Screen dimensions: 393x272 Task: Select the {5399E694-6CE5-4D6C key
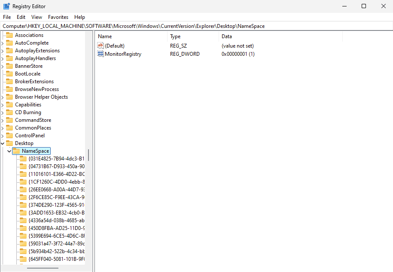[57, 236]
